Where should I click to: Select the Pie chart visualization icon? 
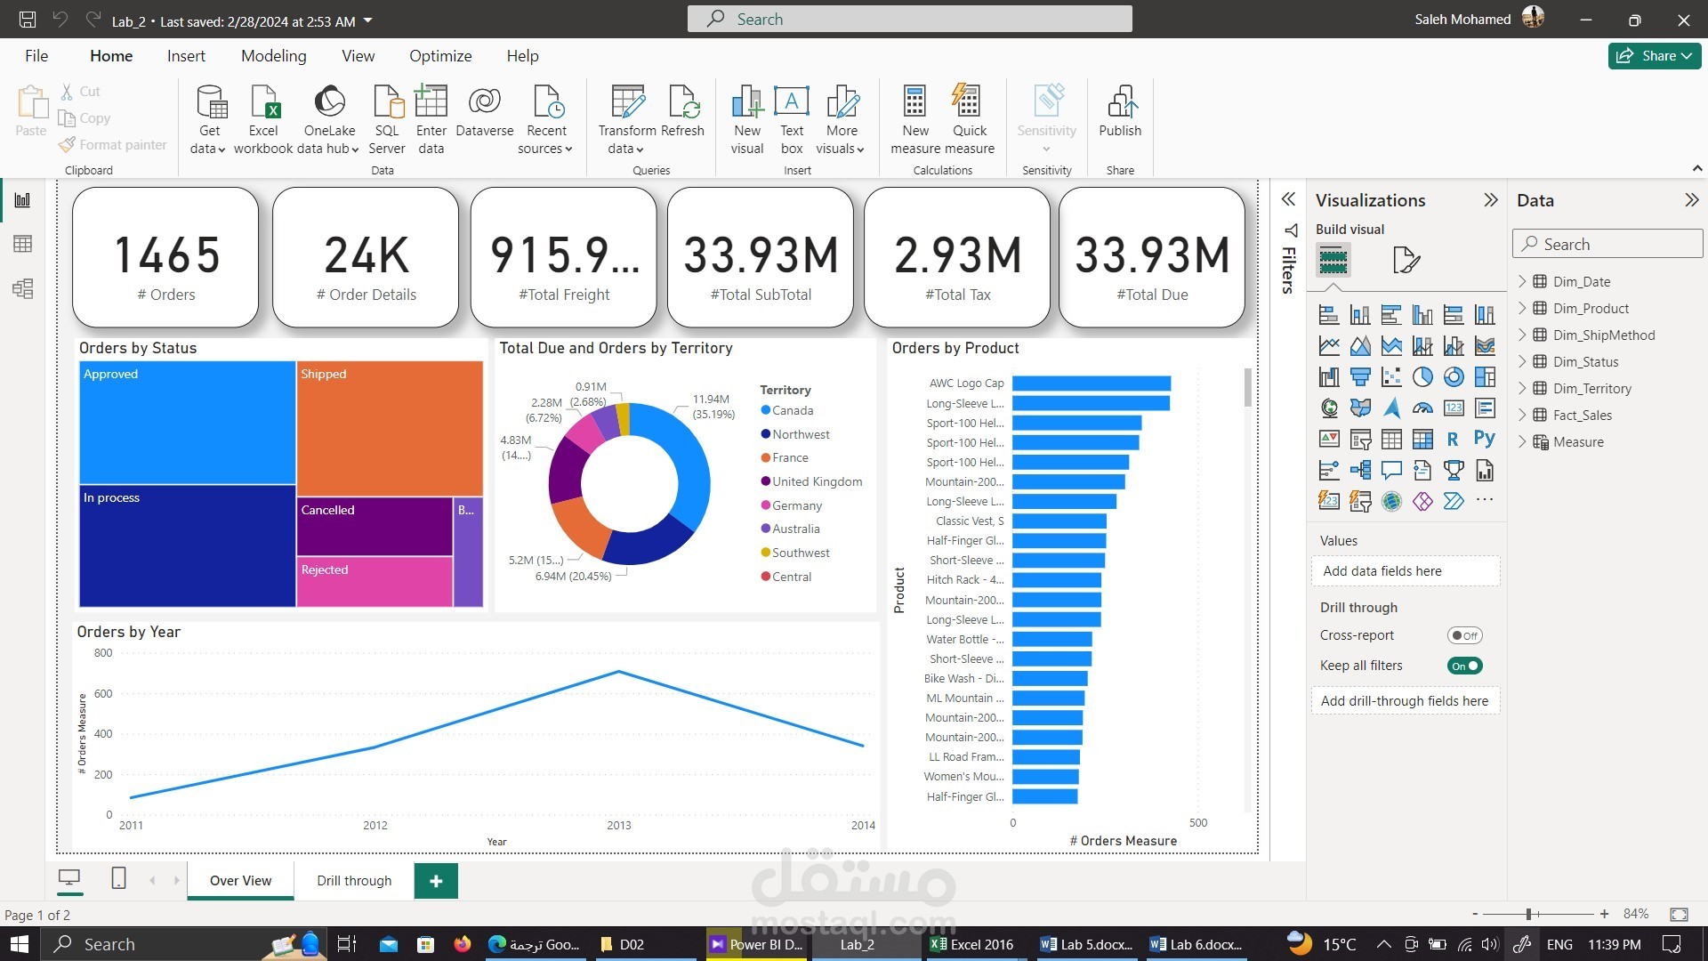coord(1422,377)
